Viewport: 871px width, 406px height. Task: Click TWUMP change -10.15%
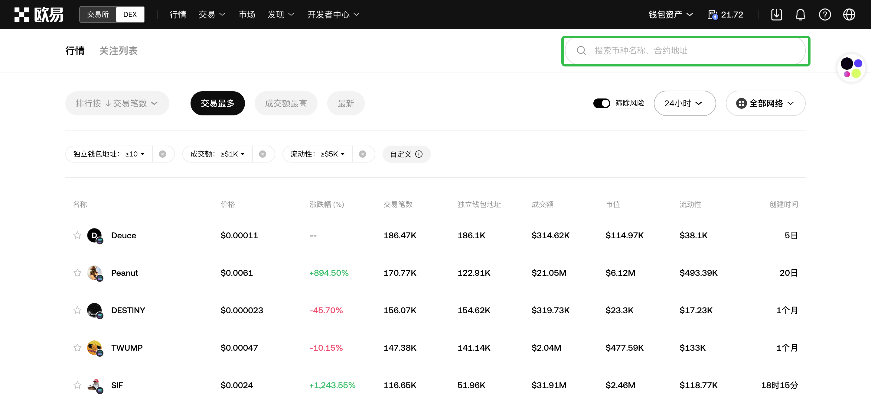point(326,348)
